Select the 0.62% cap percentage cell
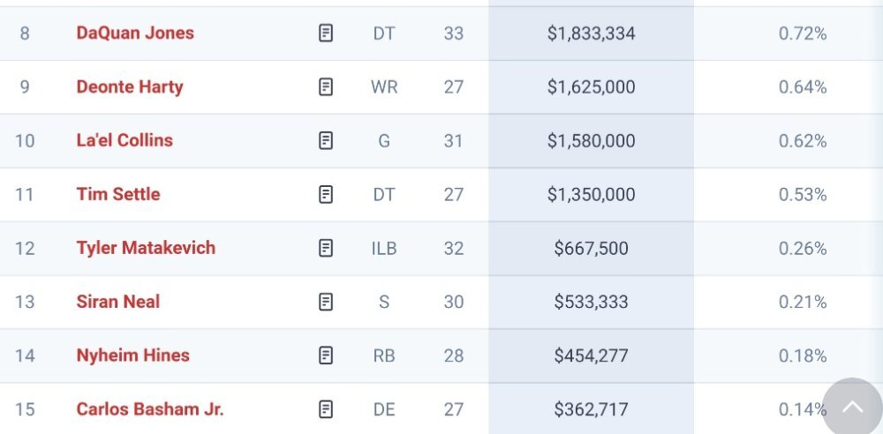This screenshot has width=883, height=434. [x=803, y=141]
